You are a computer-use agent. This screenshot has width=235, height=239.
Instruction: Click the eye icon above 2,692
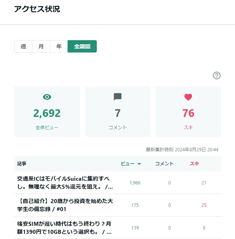pos(47,97)
